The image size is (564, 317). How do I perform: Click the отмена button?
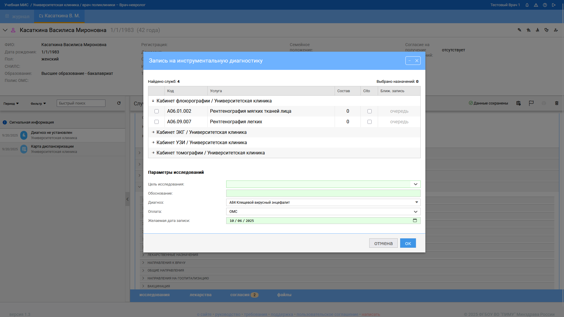tap(383, 243)
